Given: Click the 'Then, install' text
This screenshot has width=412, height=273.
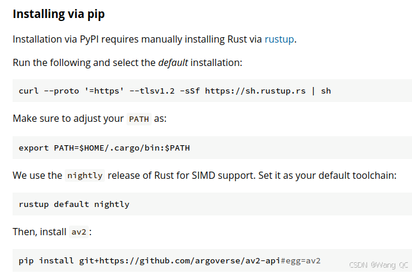Looking at the screenshot, I should [x=40, y=232].
